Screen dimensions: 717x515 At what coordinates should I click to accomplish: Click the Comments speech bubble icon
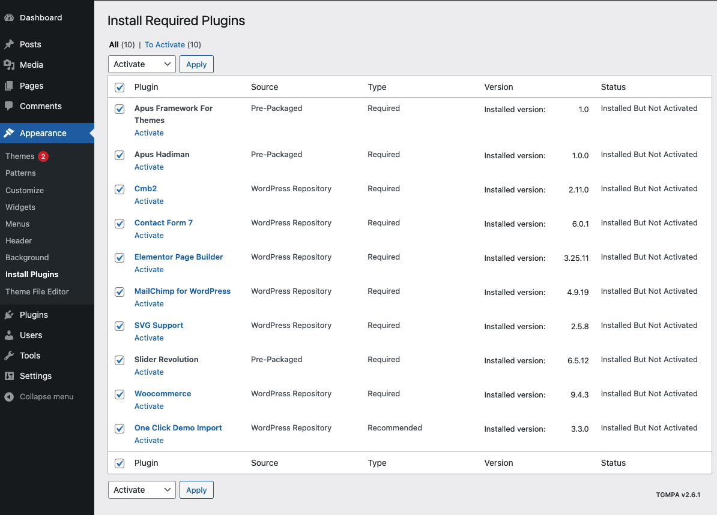9,106
